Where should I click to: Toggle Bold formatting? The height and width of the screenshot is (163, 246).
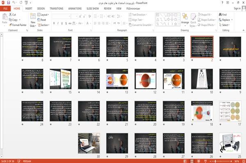[x=54, y=23]
